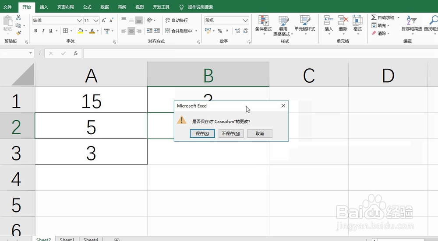Toggle bold formatting
438x241 pixels.
point(35,31)
